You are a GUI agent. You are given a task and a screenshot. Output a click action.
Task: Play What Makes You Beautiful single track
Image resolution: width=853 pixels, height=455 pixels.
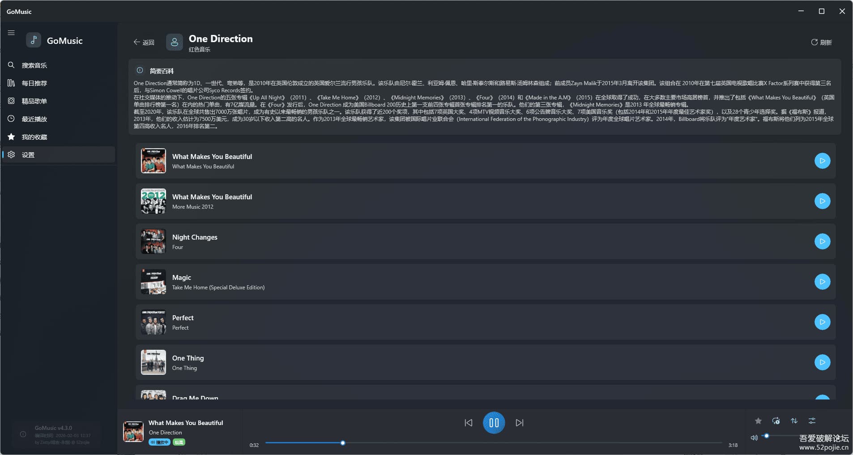tap(822, 161)
